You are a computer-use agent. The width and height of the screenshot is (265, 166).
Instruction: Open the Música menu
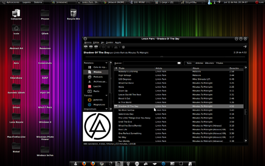(x=88, y=43)
